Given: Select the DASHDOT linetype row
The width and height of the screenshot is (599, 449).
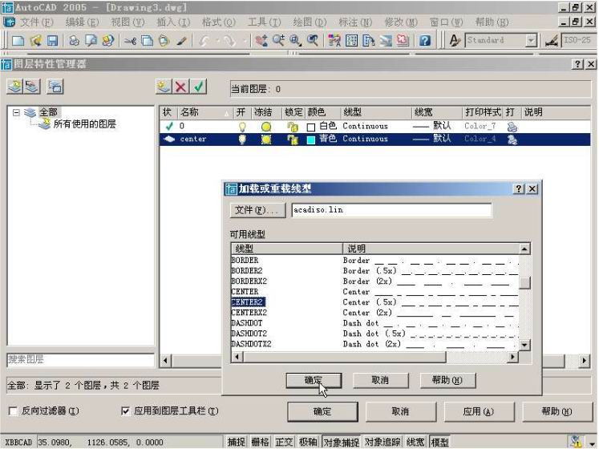Looking at the screenshot, I should (x=374, y=323).
